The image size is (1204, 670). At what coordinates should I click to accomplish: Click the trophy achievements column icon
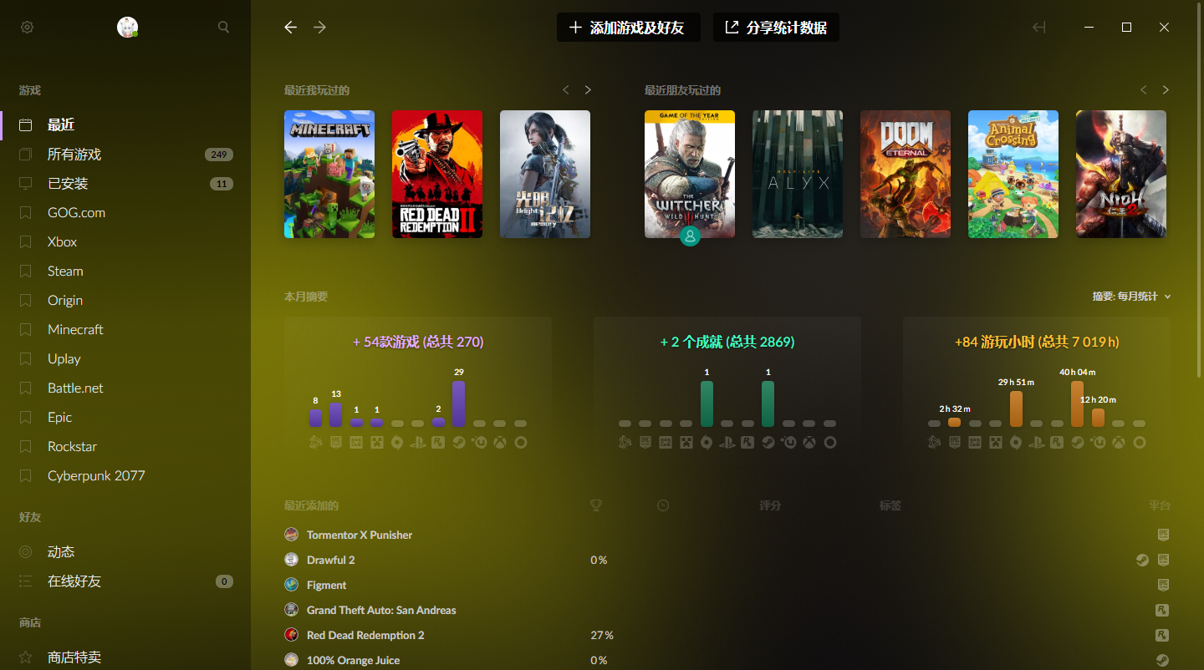coord(596,505)
